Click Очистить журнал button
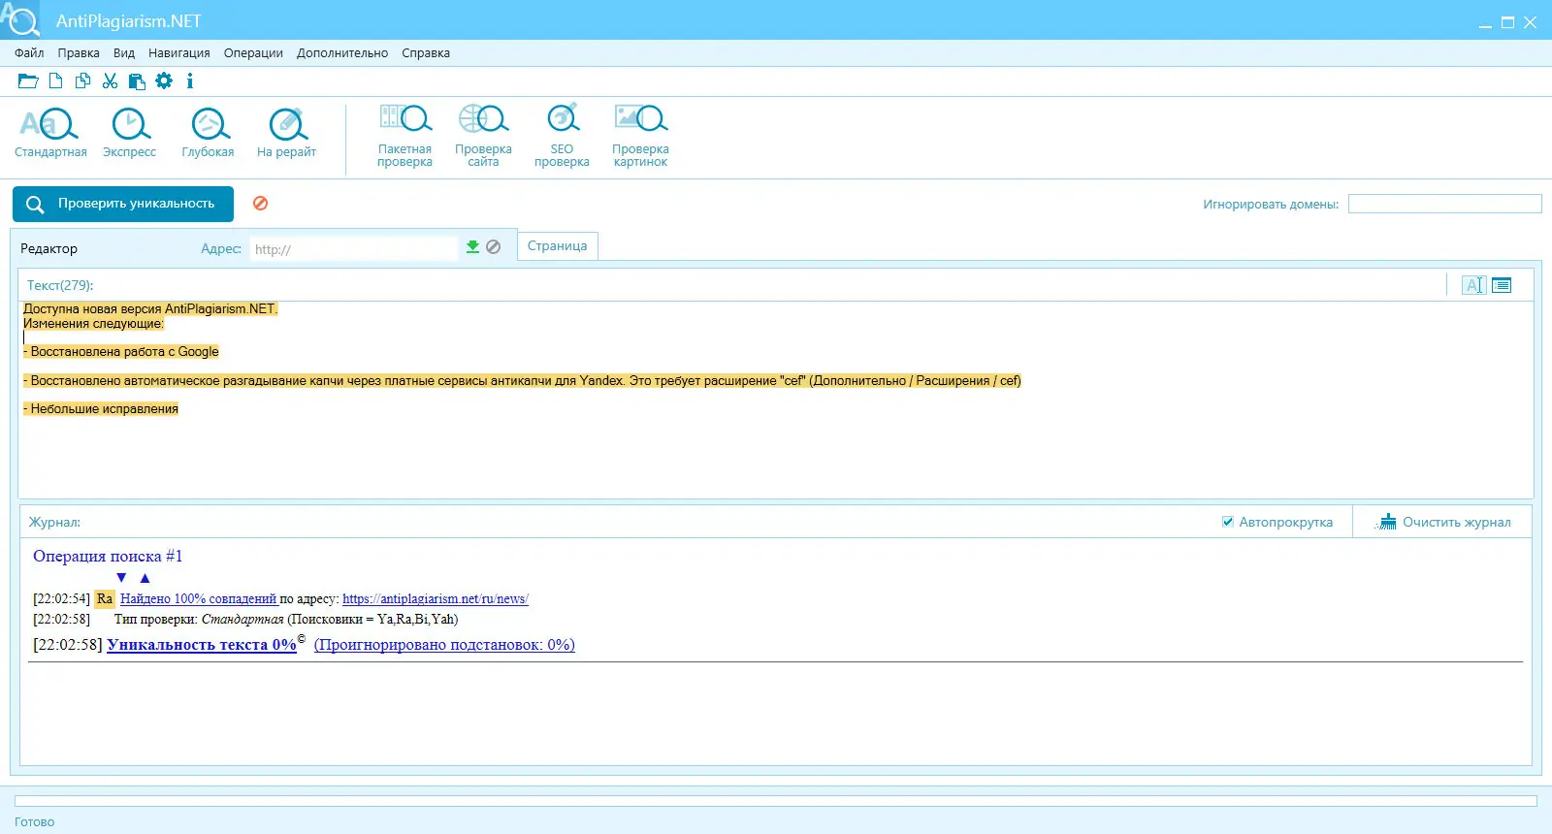 pos(1443,522)
